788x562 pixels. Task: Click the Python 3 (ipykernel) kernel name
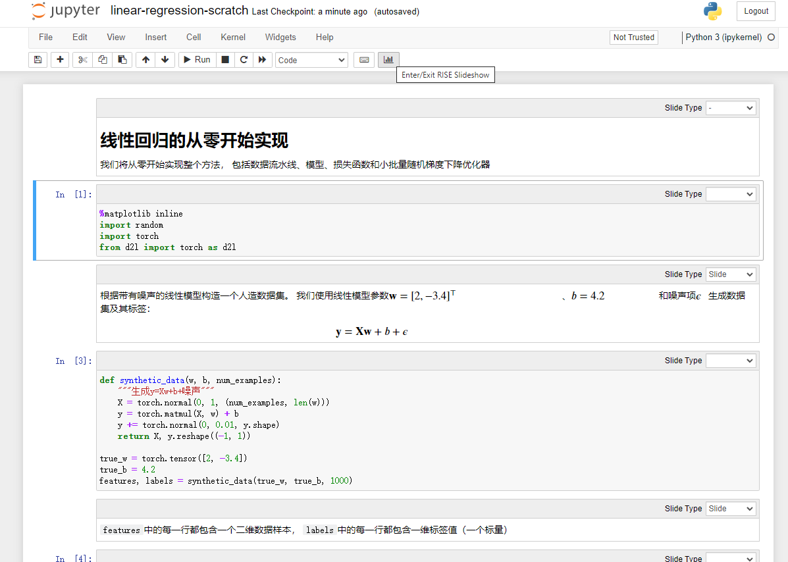(723, 37)
